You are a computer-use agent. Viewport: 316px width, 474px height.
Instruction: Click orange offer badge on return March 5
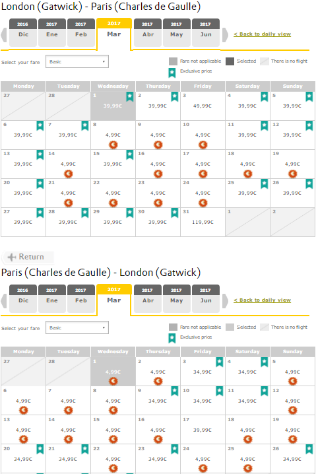[292, 381]
